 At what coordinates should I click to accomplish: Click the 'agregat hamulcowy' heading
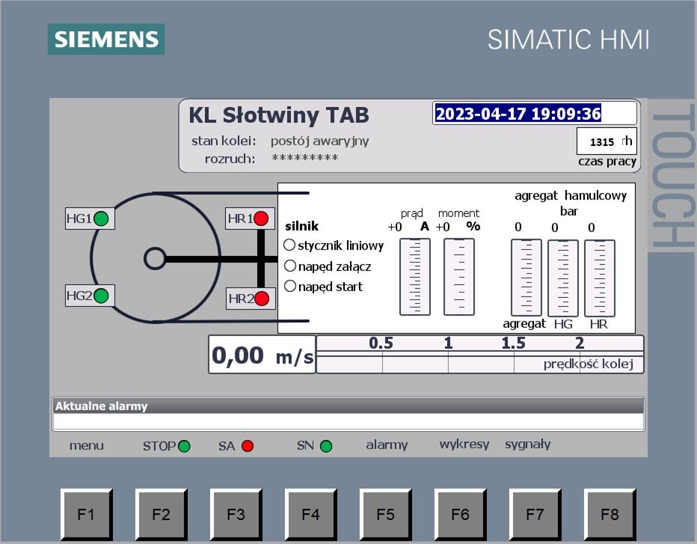[x=571, y=195]
